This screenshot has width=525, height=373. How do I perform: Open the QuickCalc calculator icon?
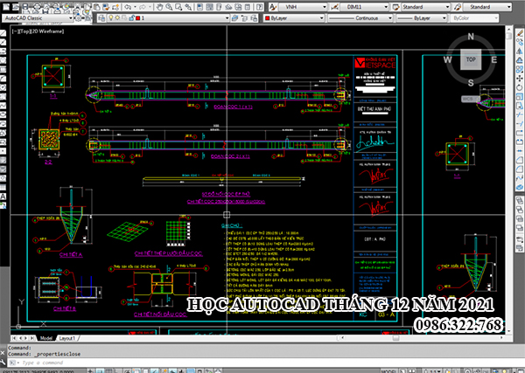247,7
